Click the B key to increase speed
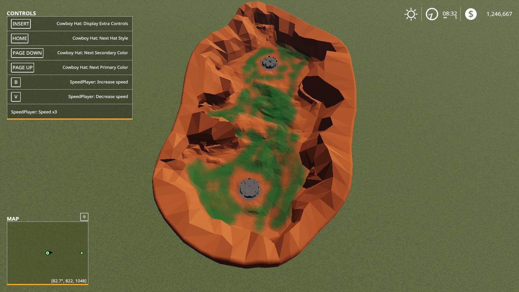 [16, 82]
